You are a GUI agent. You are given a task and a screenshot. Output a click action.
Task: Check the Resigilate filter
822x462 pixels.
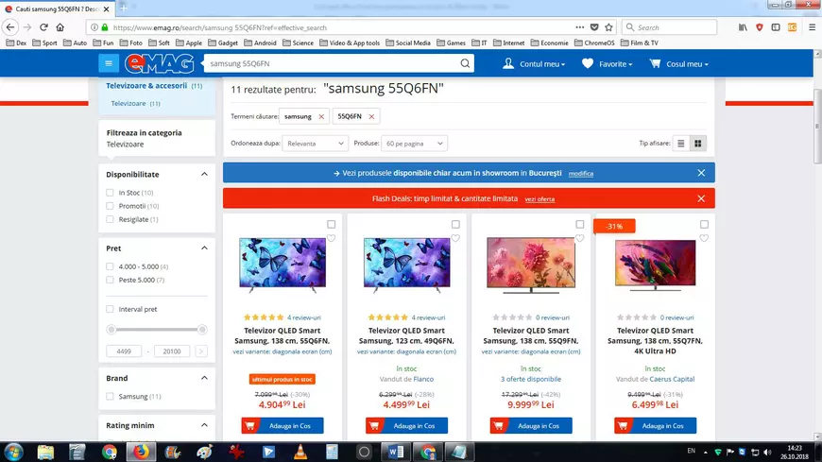[110, 219]
